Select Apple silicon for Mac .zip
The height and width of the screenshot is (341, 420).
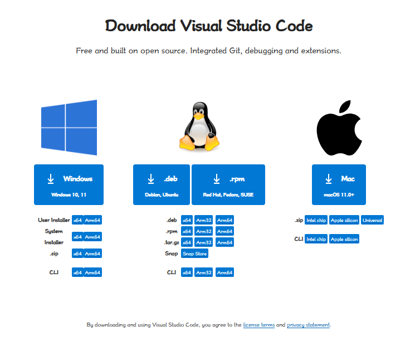click(x=344, y=220)
